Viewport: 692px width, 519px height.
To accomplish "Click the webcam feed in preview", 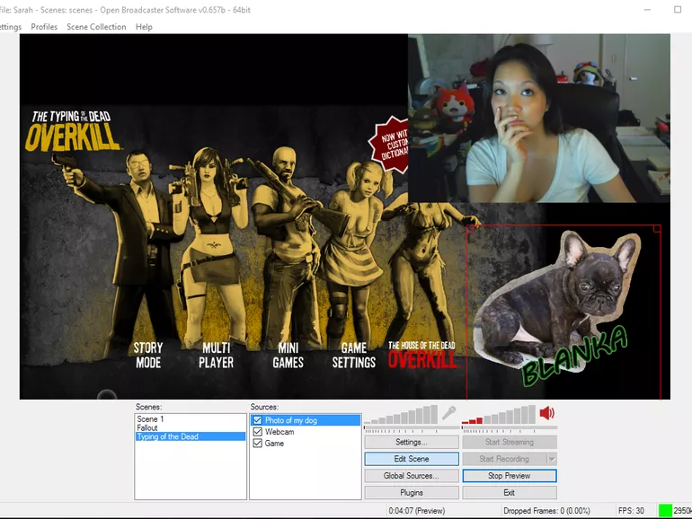I will (x=539, y=119).
